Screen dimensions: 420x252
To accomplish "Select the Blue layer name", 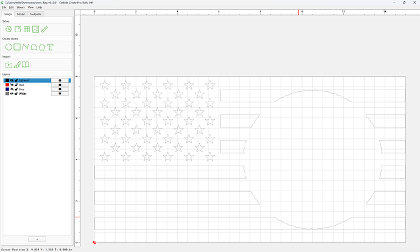I will [x=22, y=89].
